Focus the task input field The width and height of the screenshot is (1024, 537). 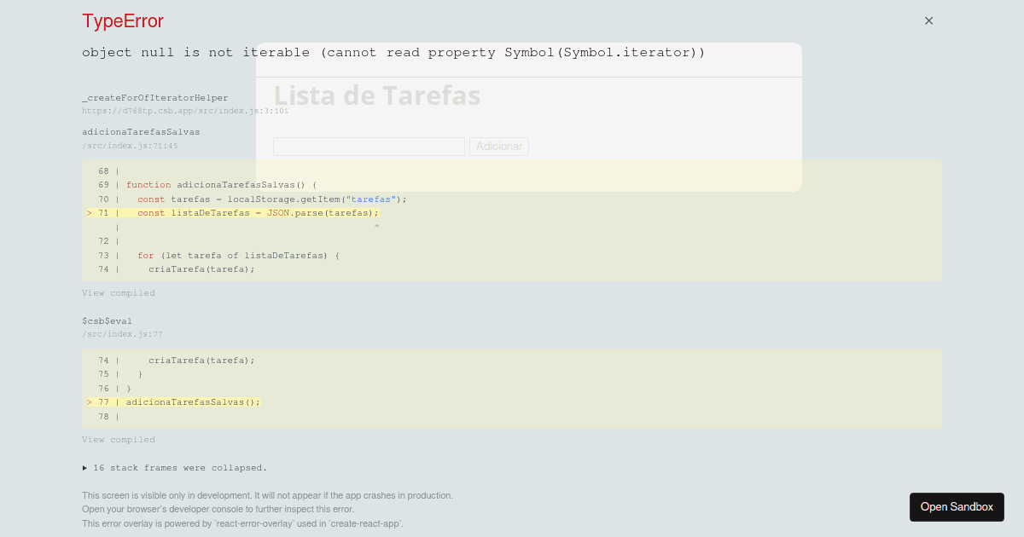[369, 146]
